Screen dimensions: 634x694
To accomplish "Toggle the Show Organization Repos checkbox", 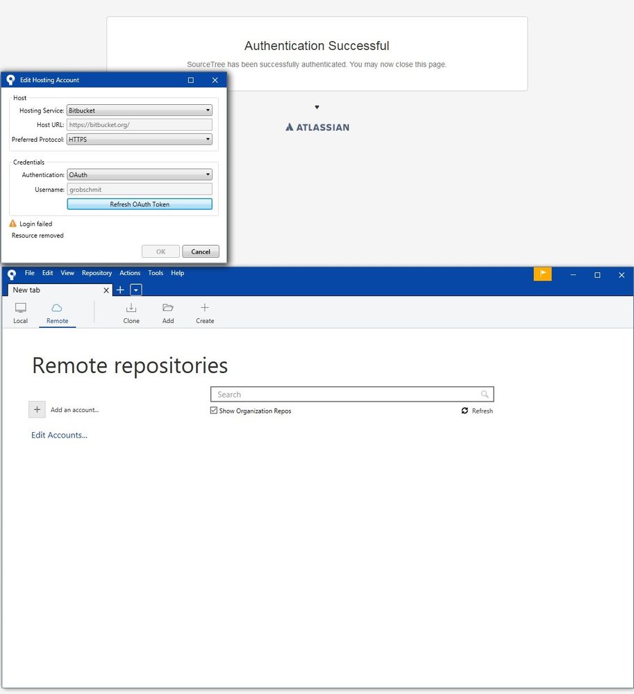I will point(214,411).
